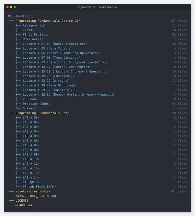Click the '52 files' count

pos(179,35)
